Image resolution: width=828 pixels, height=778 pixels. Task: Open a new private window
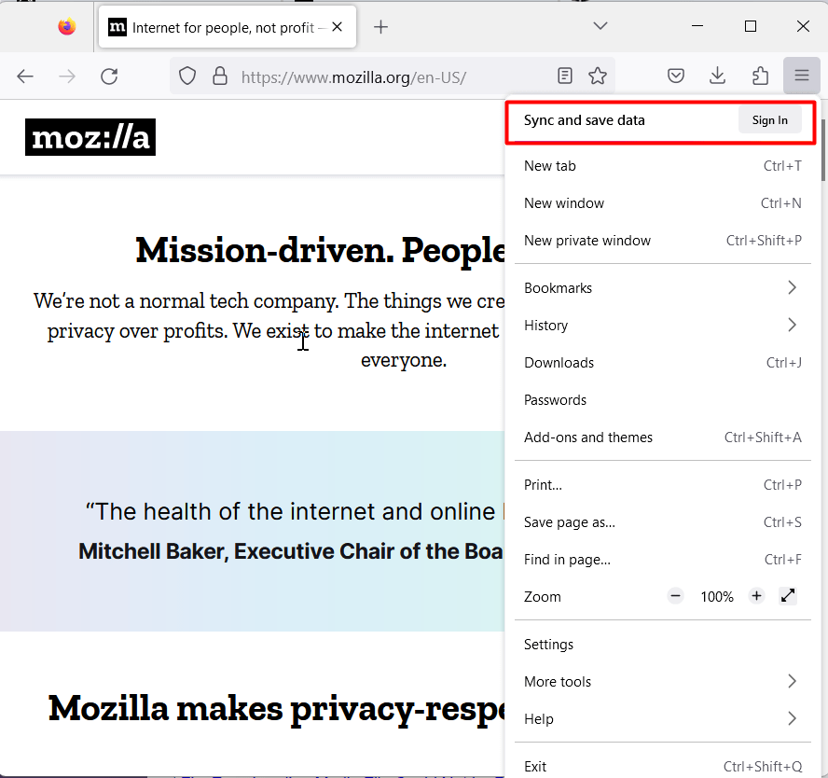tap(587, 240)
